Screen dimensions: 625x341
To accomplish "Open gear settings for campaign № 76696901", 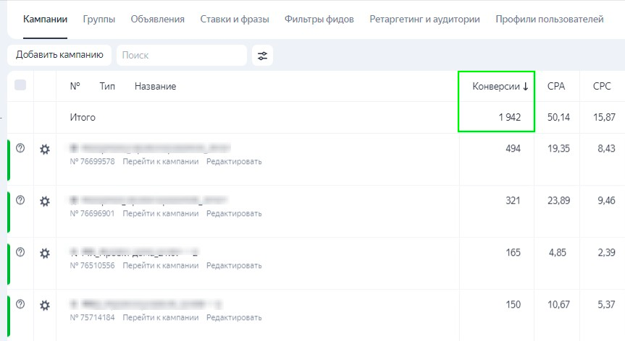I will click(45, 202).
